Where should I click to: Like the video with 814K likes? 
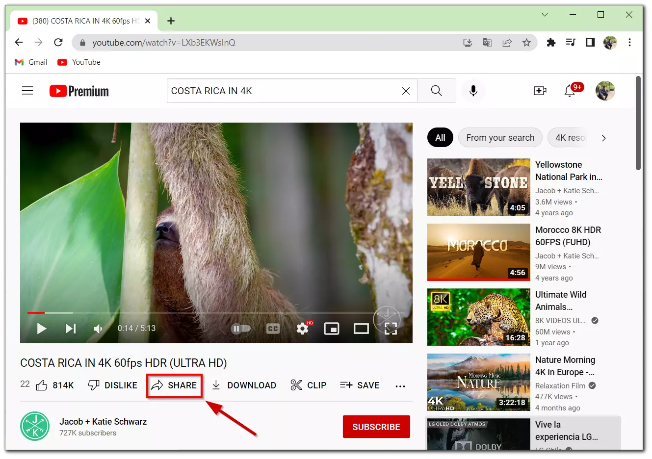coord(55,385)
